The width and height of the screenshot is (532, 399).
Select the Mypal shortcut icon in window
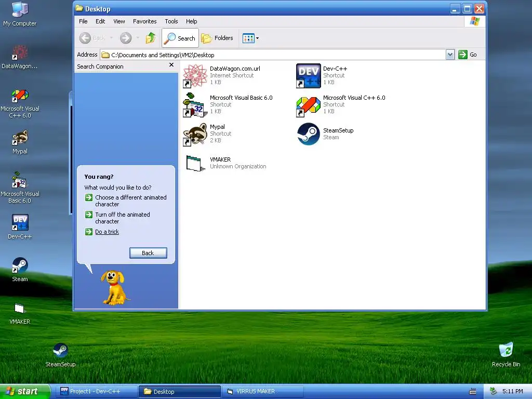195,135
